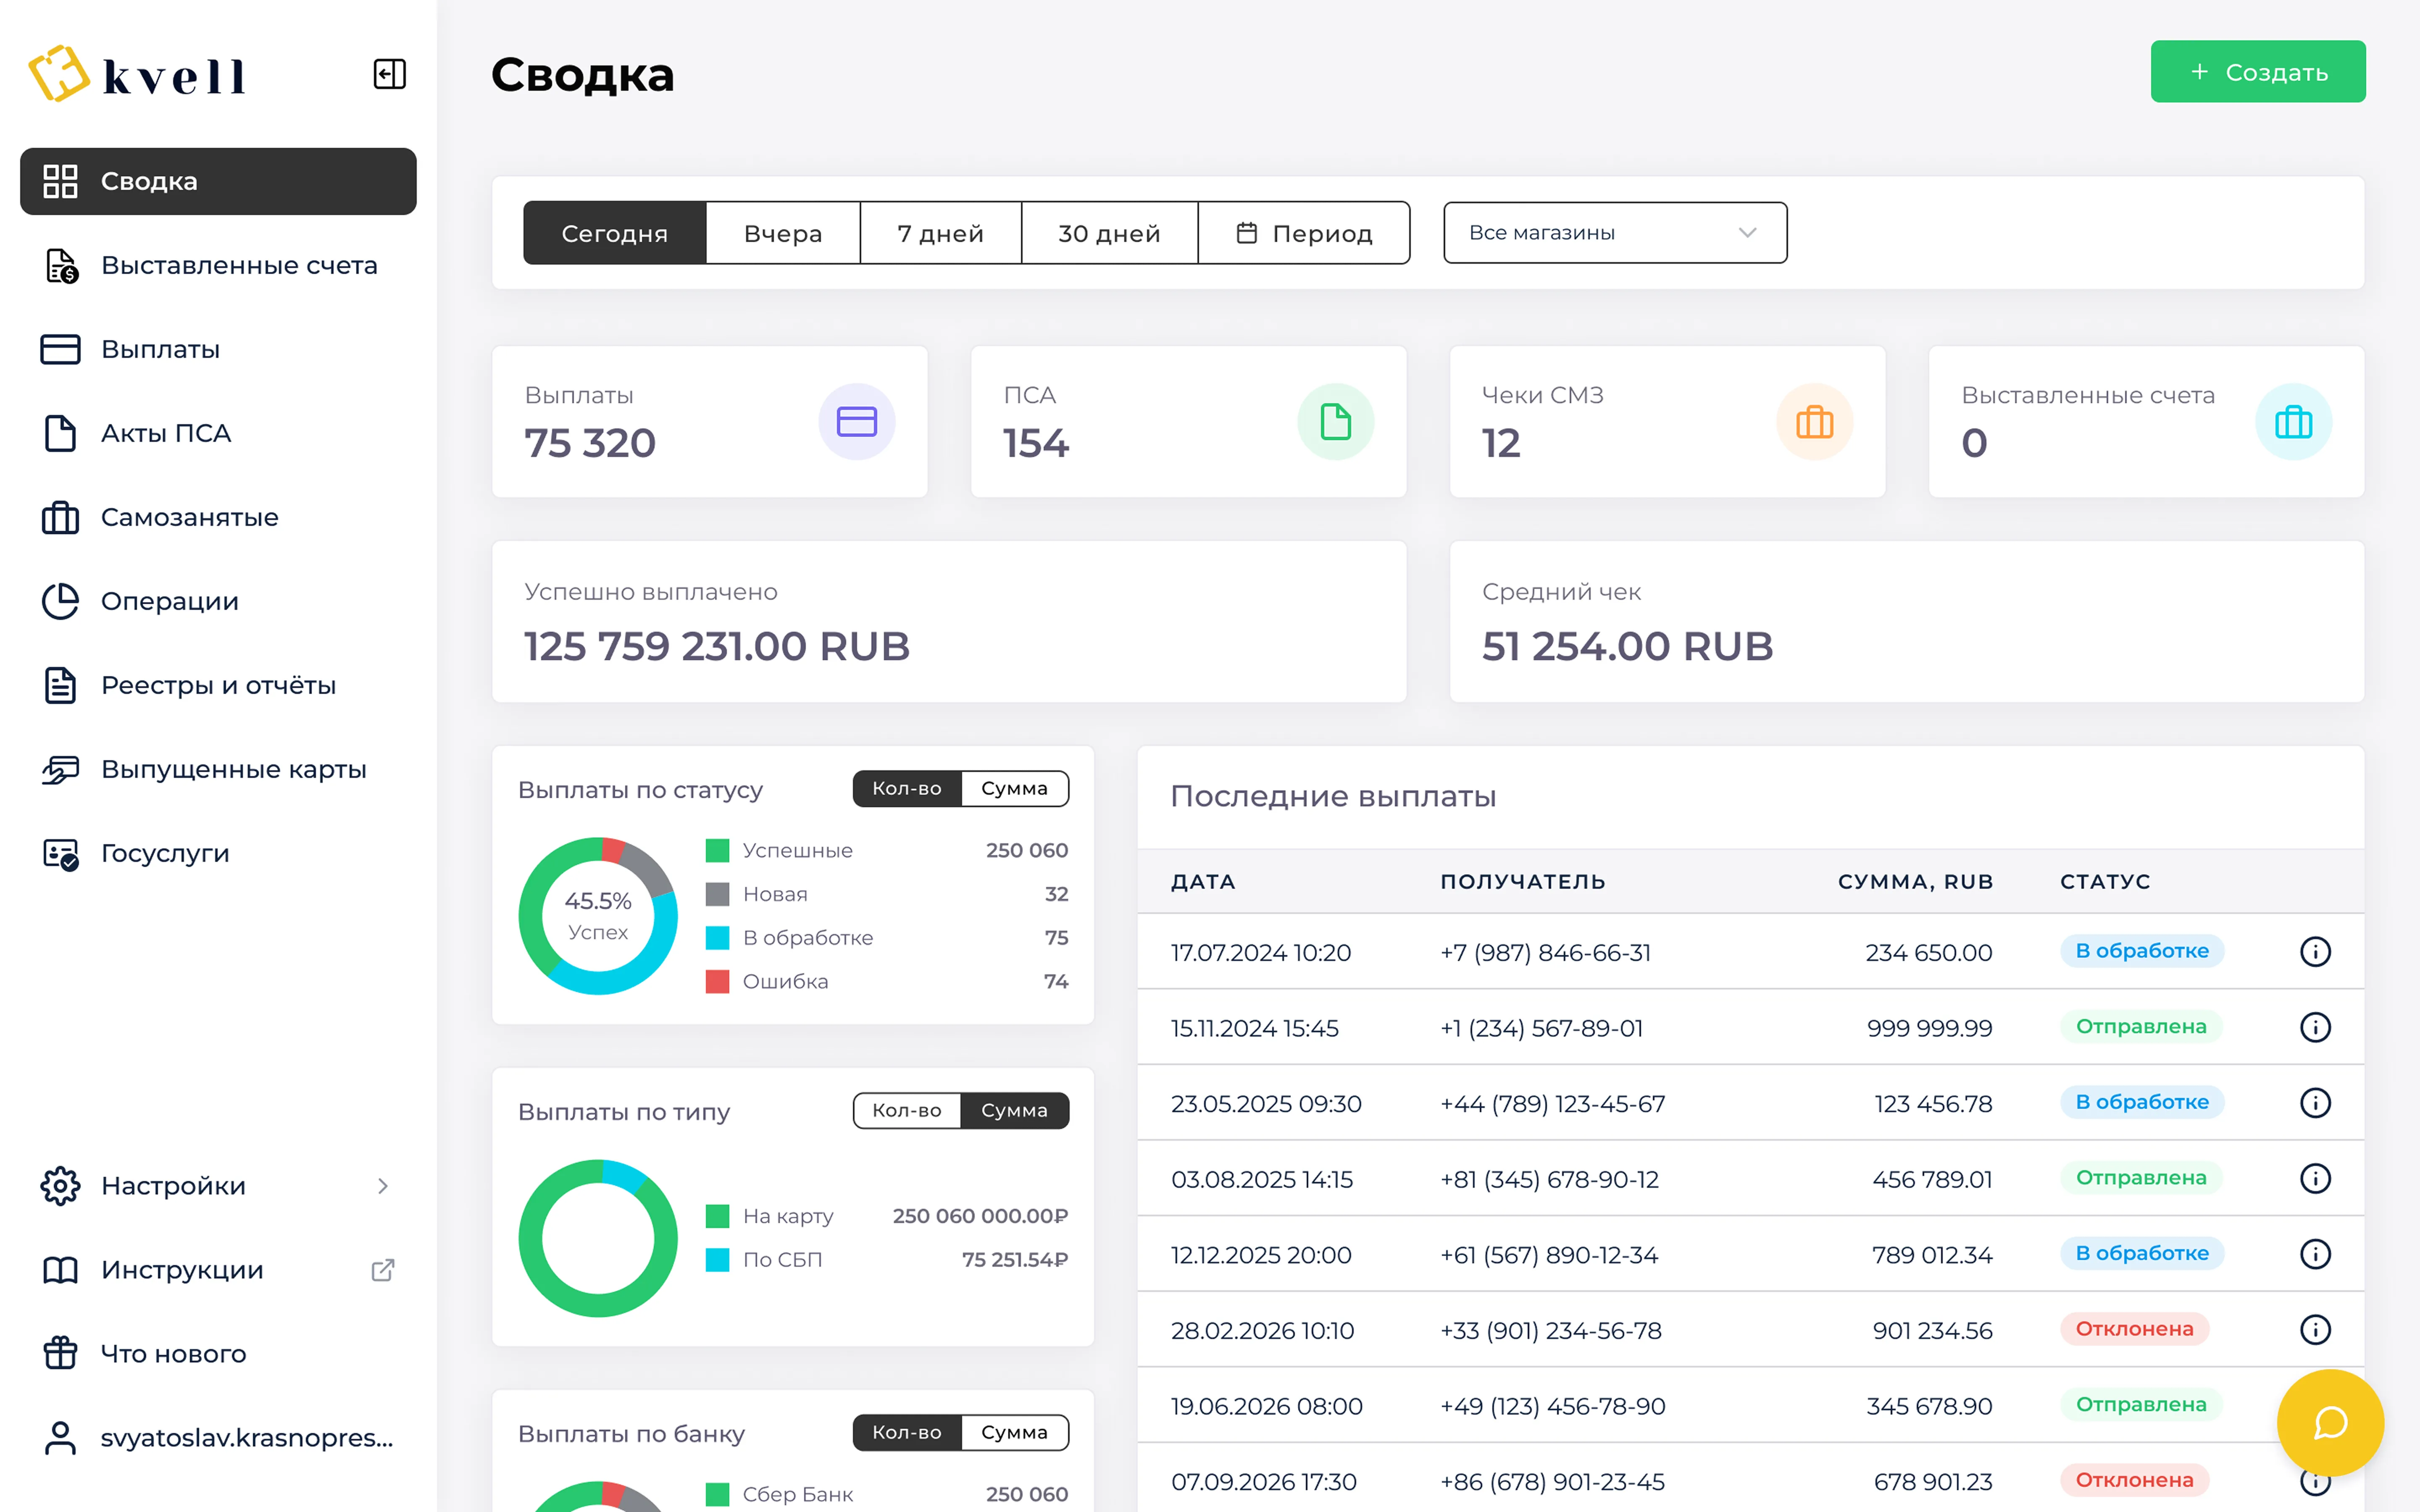Switch Выплаты по статусу to Сумма
This screenshot has height=1512, width=2420.
coord(1014,788)
